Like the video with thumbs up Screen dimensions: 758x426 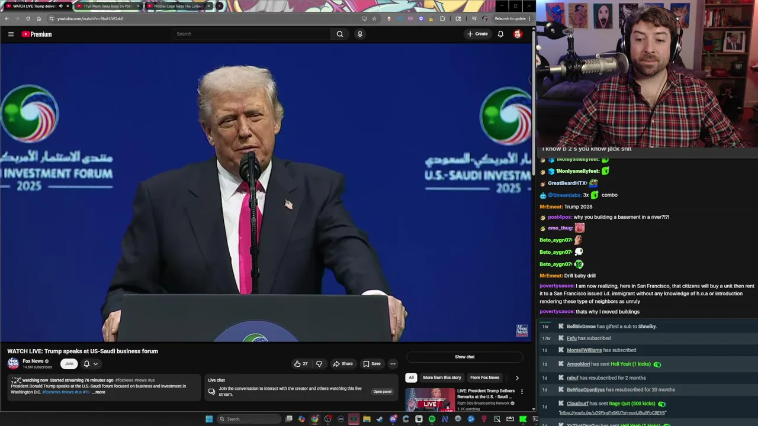(301, 364)
